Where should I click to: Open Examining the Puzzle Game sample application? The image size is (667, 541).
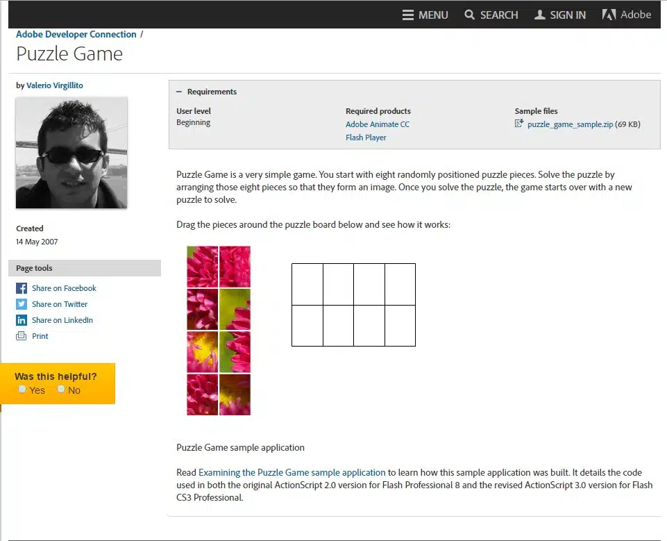[292, 472]
